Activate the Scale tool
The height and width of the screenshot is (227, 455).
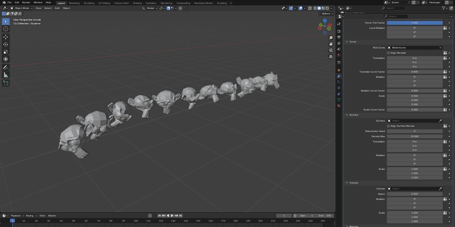pos(6,52)
